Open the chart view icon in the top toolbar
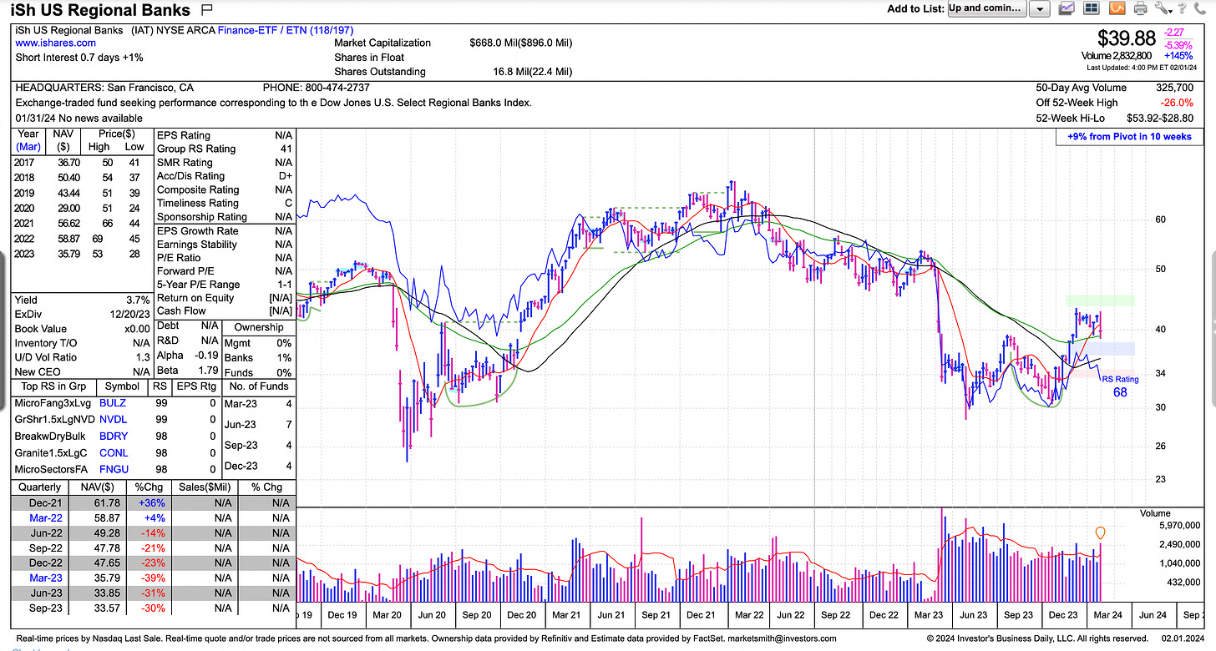 (x=1067, y=8)
